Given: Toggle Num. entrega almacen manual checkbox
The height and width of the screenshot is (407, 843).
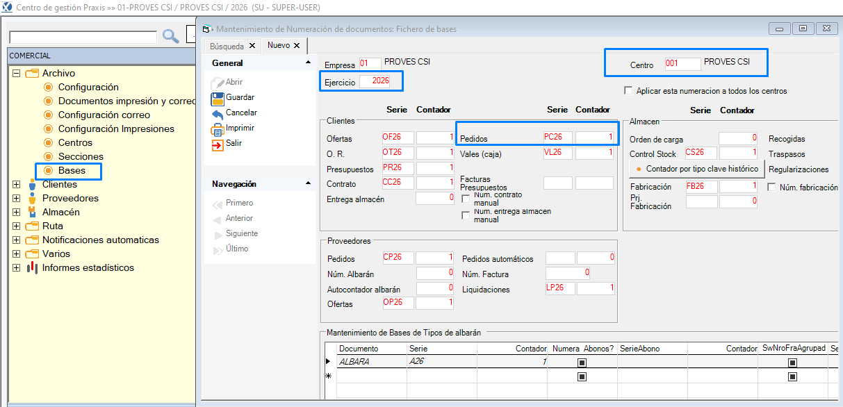Looking at the screenshot, I should click(x=466, y=215).
